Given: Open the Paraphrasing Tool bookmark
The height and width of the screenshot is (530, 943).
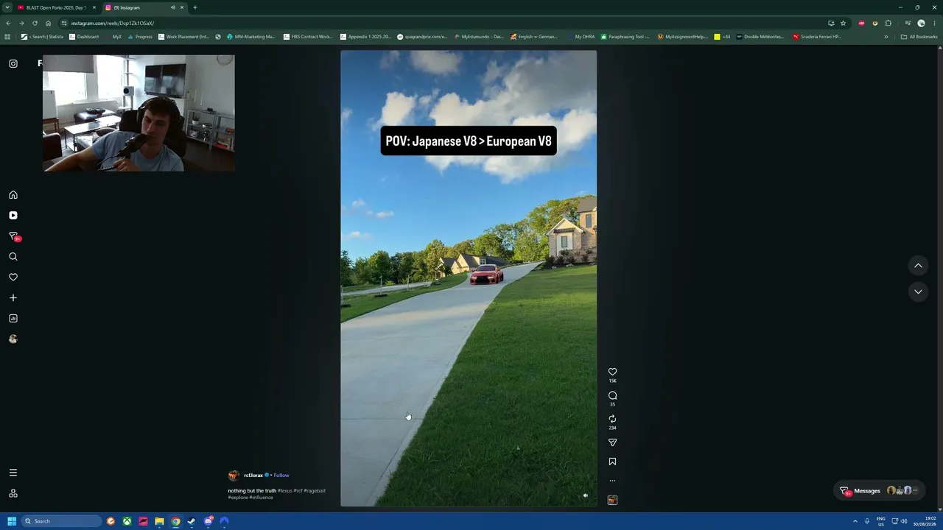Looking at the screenshot, I should [625, 37].
